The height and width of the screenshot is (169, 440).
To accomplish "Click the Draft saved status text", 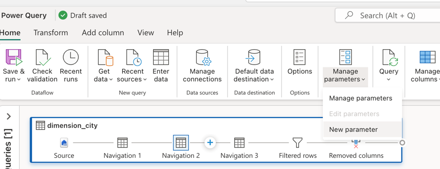I will 88,15.
